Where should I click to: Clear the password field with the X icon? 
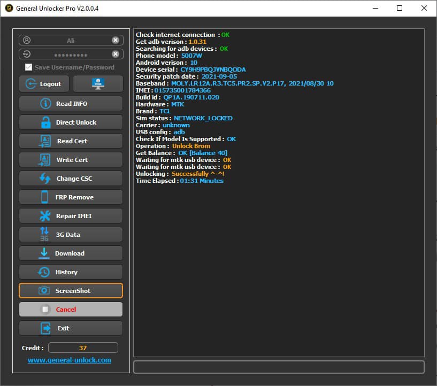click(x=116, y=54)
